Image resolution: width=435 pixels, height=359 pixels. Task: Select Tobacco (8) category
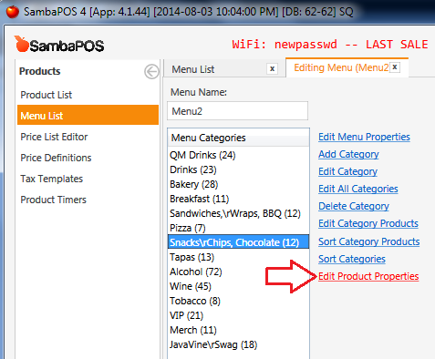[238, 301]
